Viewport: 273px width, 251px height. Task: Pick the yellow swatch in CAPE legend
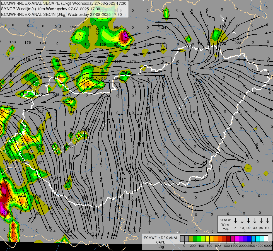pos(207,238)
